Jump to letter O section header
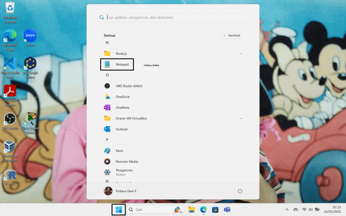The image size is (346, 216). [107, 75]
